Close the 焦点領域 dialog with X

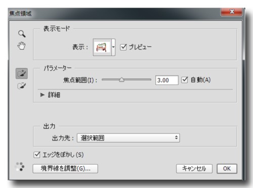tap(231, 12)
